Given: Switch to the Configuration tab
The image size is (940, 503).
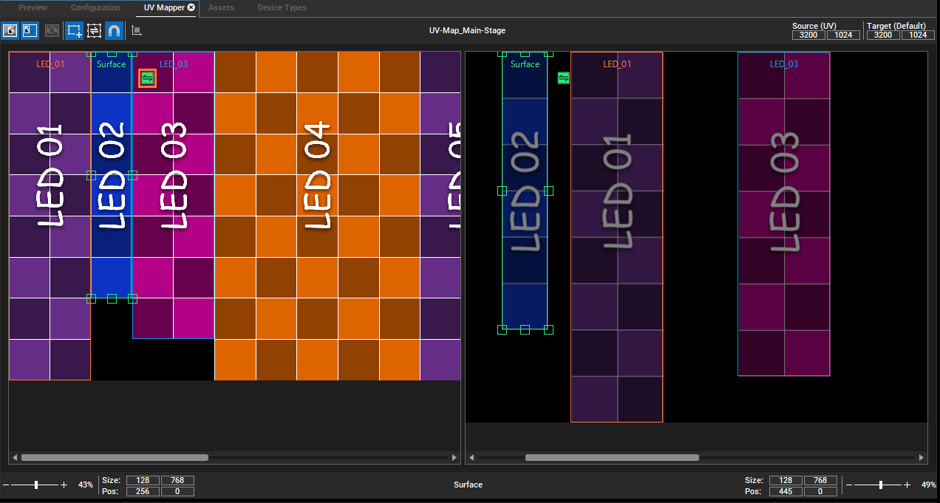Looking at the screenshot, I should click(x=95, y=7).
